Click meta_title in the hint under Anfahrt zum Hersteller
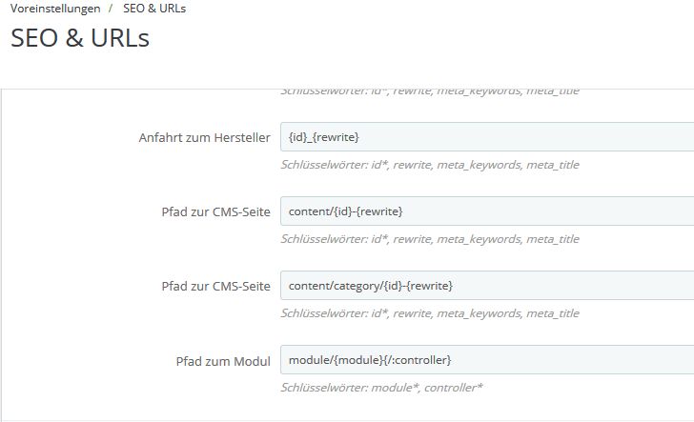 [x=552, y=165]
